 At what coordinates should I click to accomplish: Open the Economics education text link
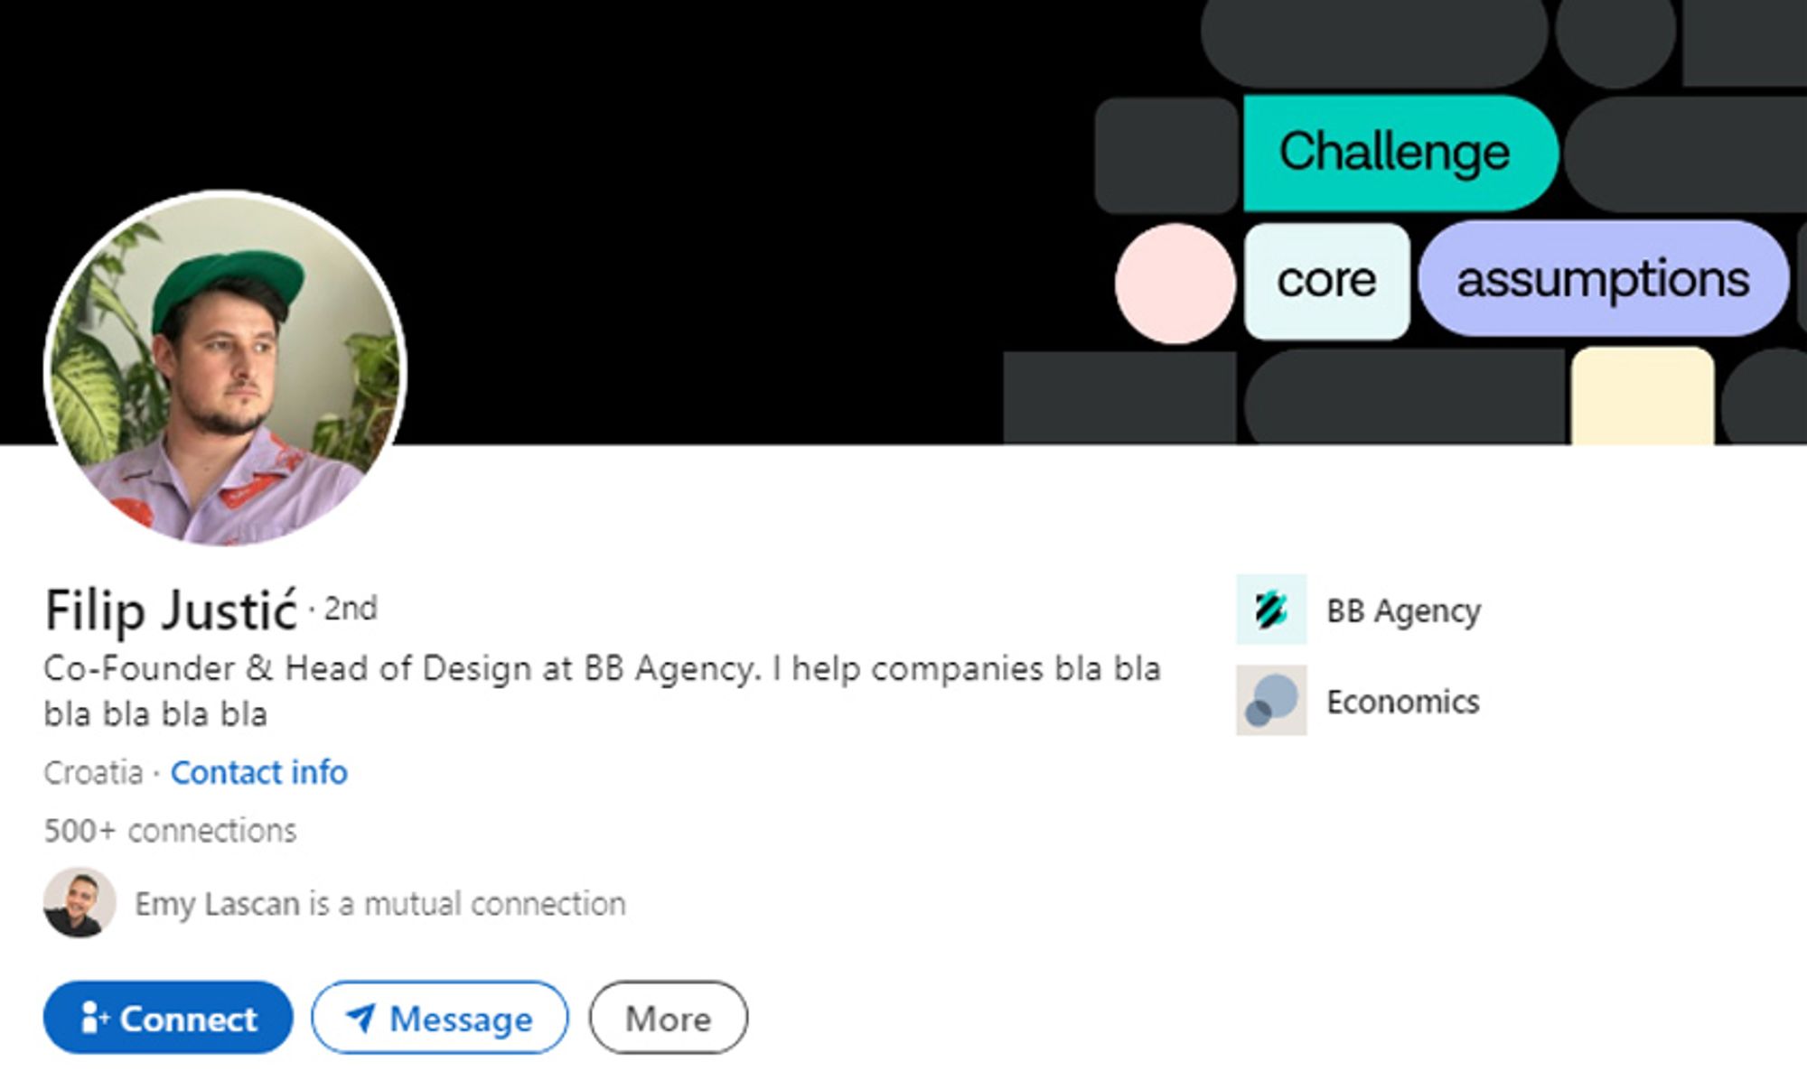(x=1403, y=702)
